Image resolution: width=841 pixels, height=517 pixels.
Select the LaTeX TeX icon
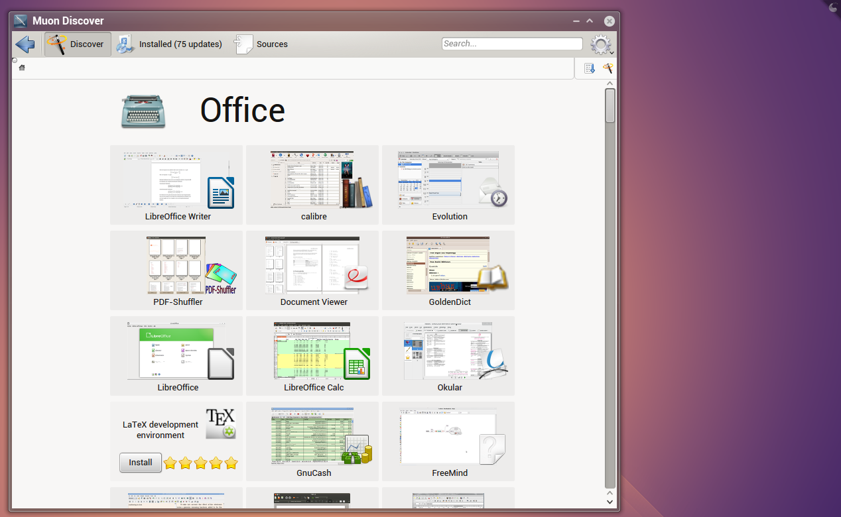(221, 424)
